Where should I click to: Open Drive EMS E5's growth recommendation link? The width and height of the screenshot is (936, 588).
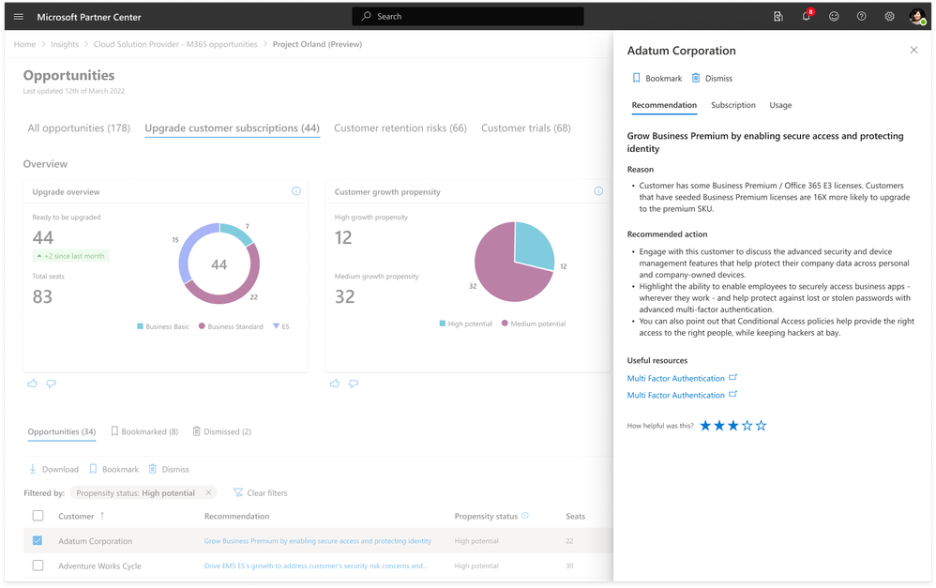click(316, 565)
